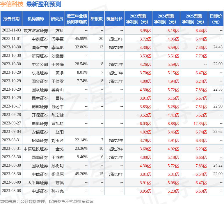Click target price 22.90

tap(218, 106)
